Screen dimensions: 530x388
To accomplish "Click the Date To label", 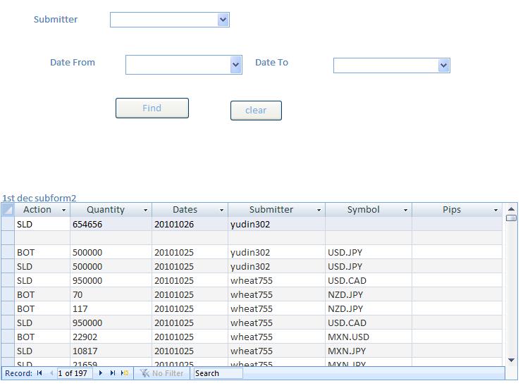I will [x=271, y=62].
